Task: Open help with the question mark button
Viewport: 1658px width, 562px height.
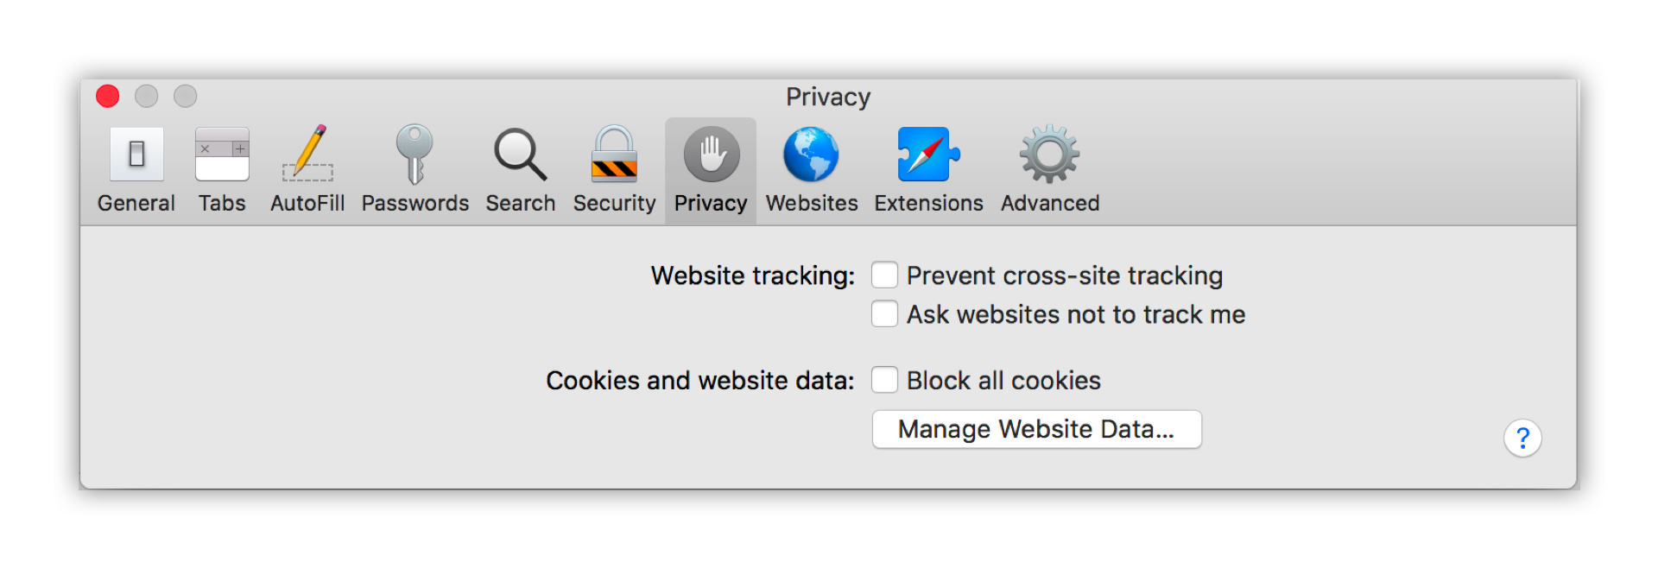Action: (x=1522, y=439)
